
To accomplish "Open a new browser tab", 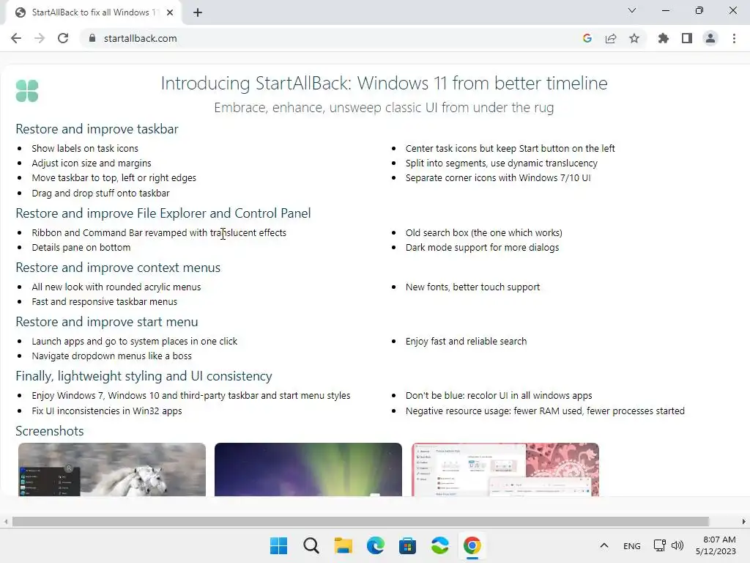I will 198,12.
